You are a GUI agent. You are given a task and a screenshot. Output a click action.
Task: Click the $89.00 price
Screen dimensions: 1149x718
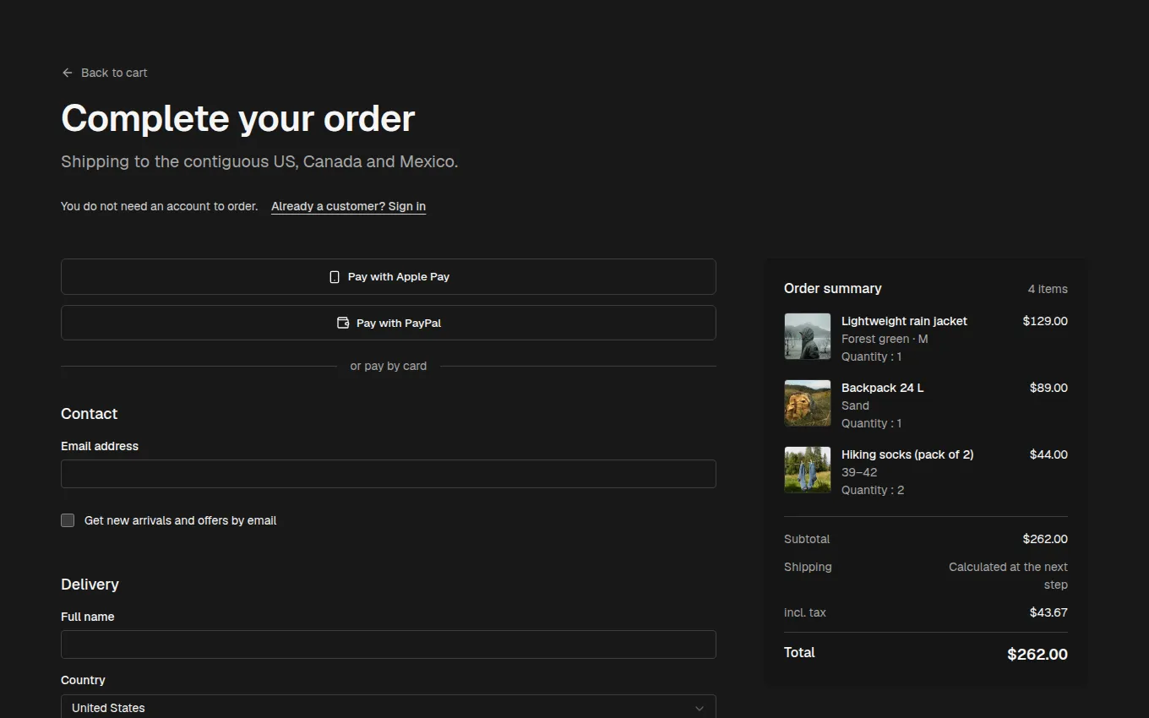(1048, 388)
